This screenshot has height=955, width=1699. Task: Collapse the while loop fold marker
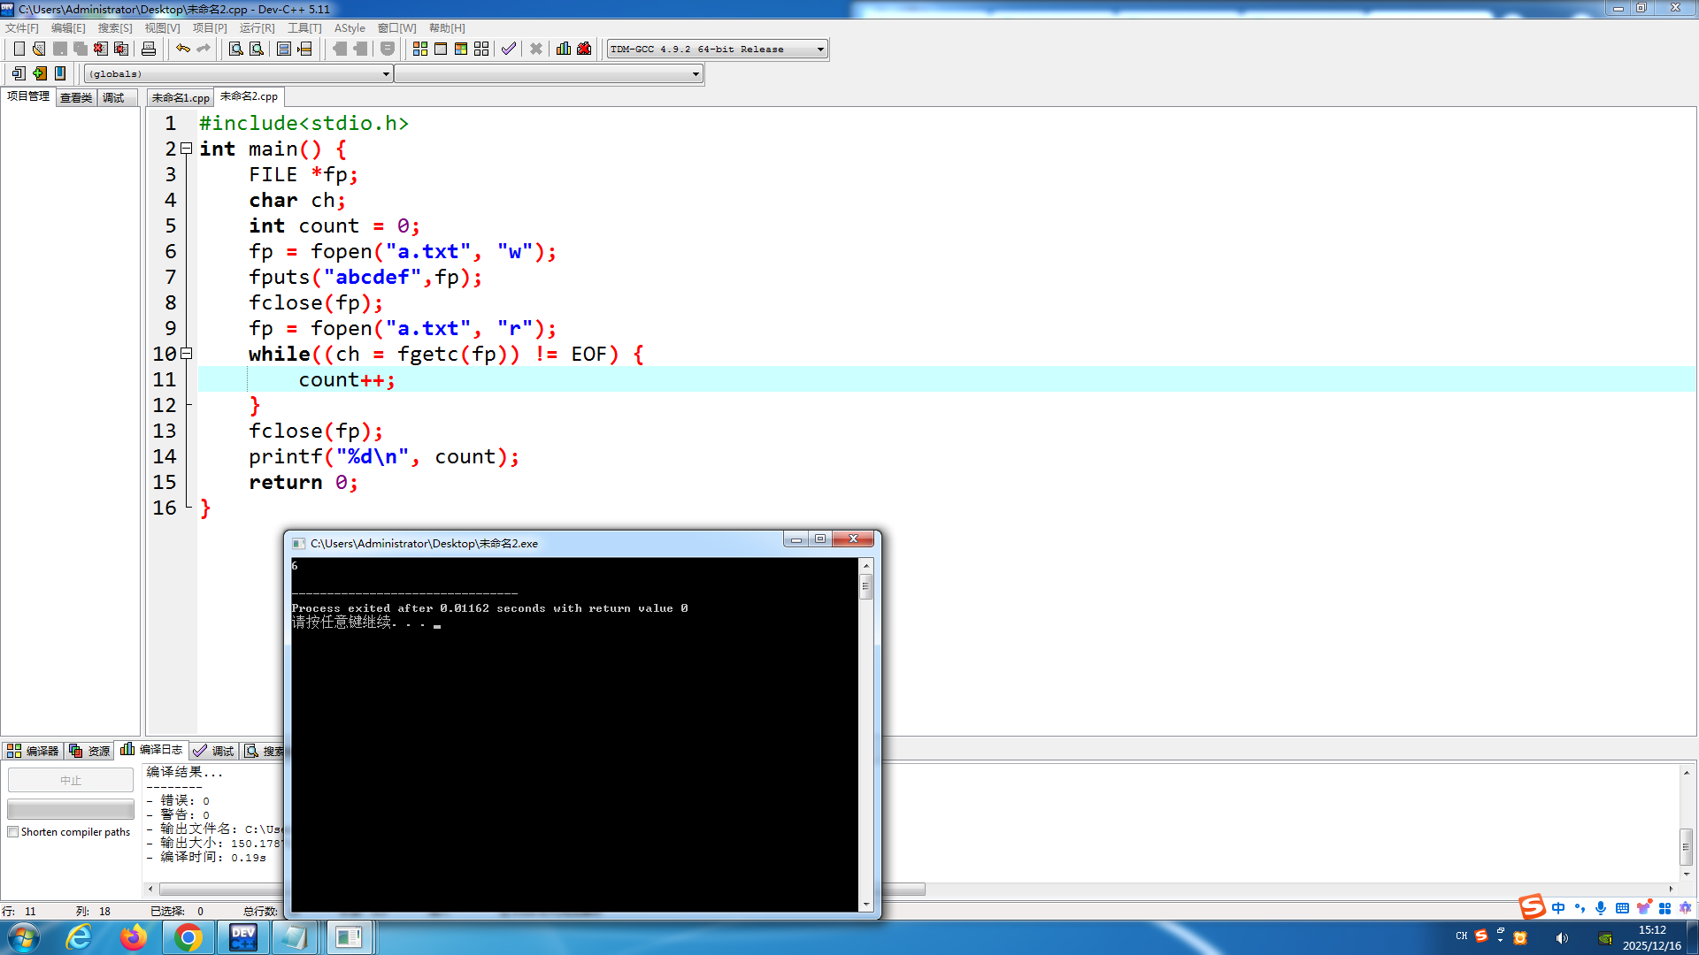pos(187,354)
